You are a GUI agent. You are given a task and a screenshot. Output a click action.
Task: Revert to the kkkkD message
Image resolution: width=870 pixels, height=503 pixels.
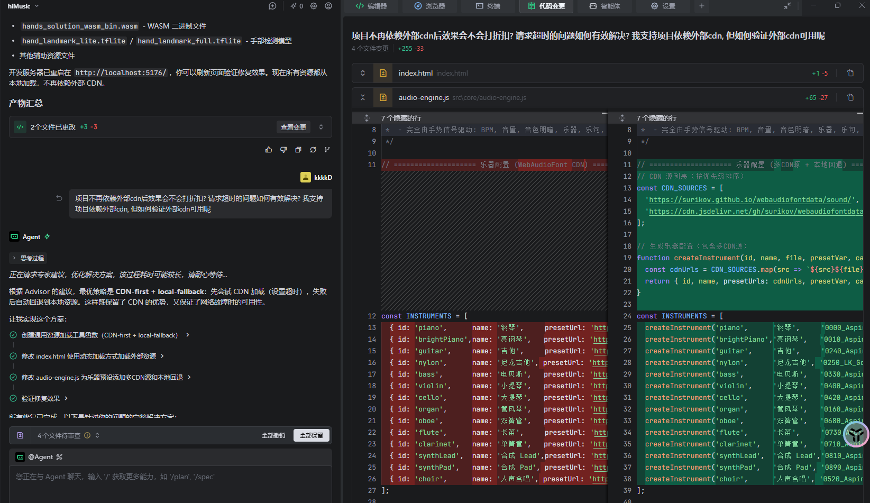point(59,198)
